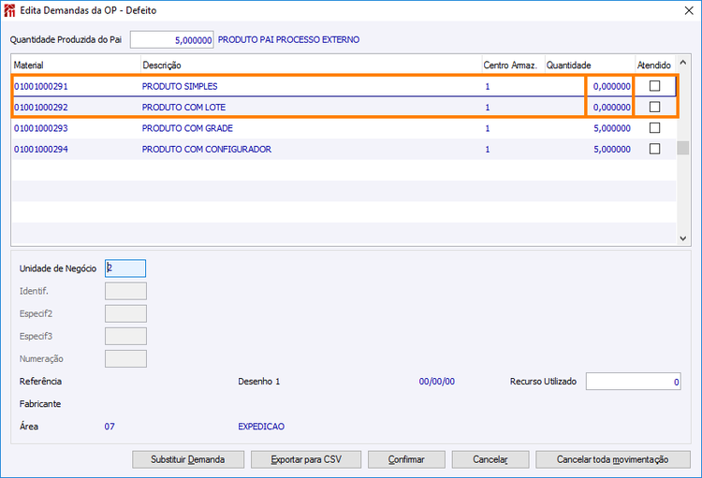Check Atendido for PRODUTO SIMPLES row
This screenshot has width=702, height=478.
[x=654, y=86]
